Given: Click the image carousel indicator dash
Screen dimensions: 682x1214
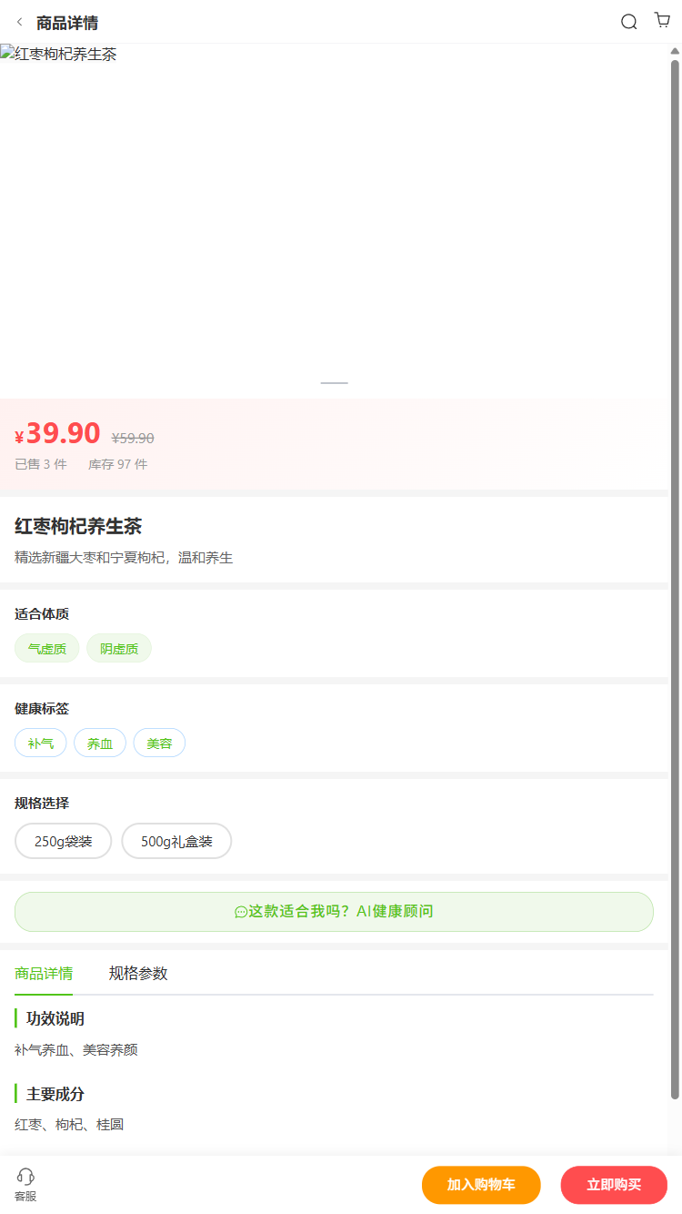Looking at the screenshot, I should tap(334, 383).
